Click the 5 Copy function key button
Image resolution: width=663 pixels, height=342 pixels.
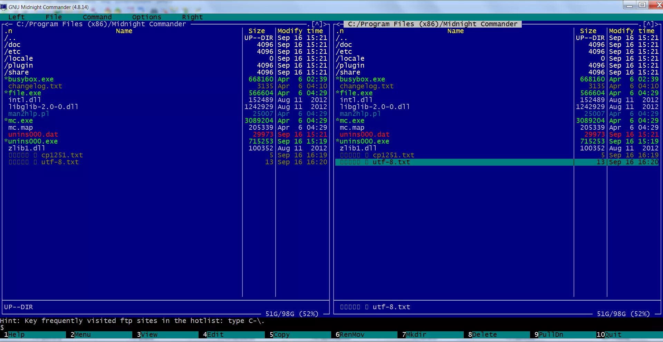pyautogui.click(x=298, y=335)
